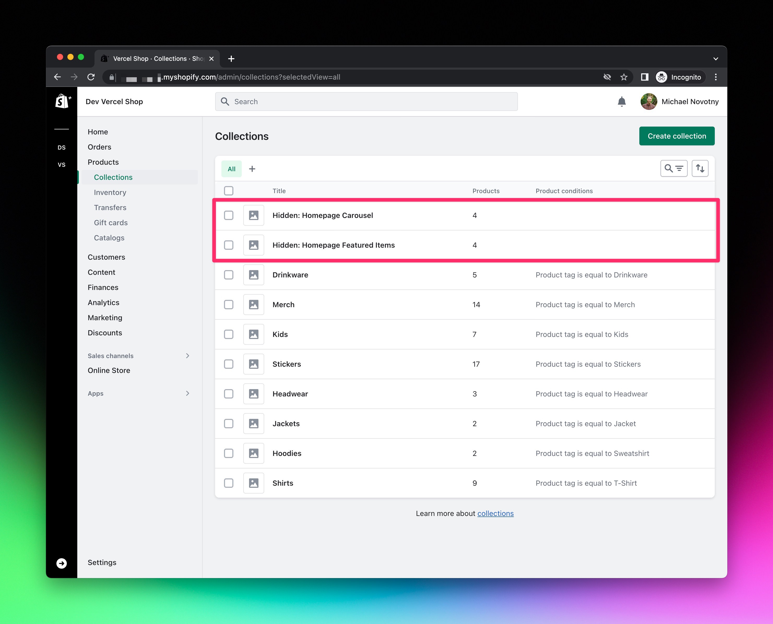Switch to the DS store icon

(x=62, y=147)
